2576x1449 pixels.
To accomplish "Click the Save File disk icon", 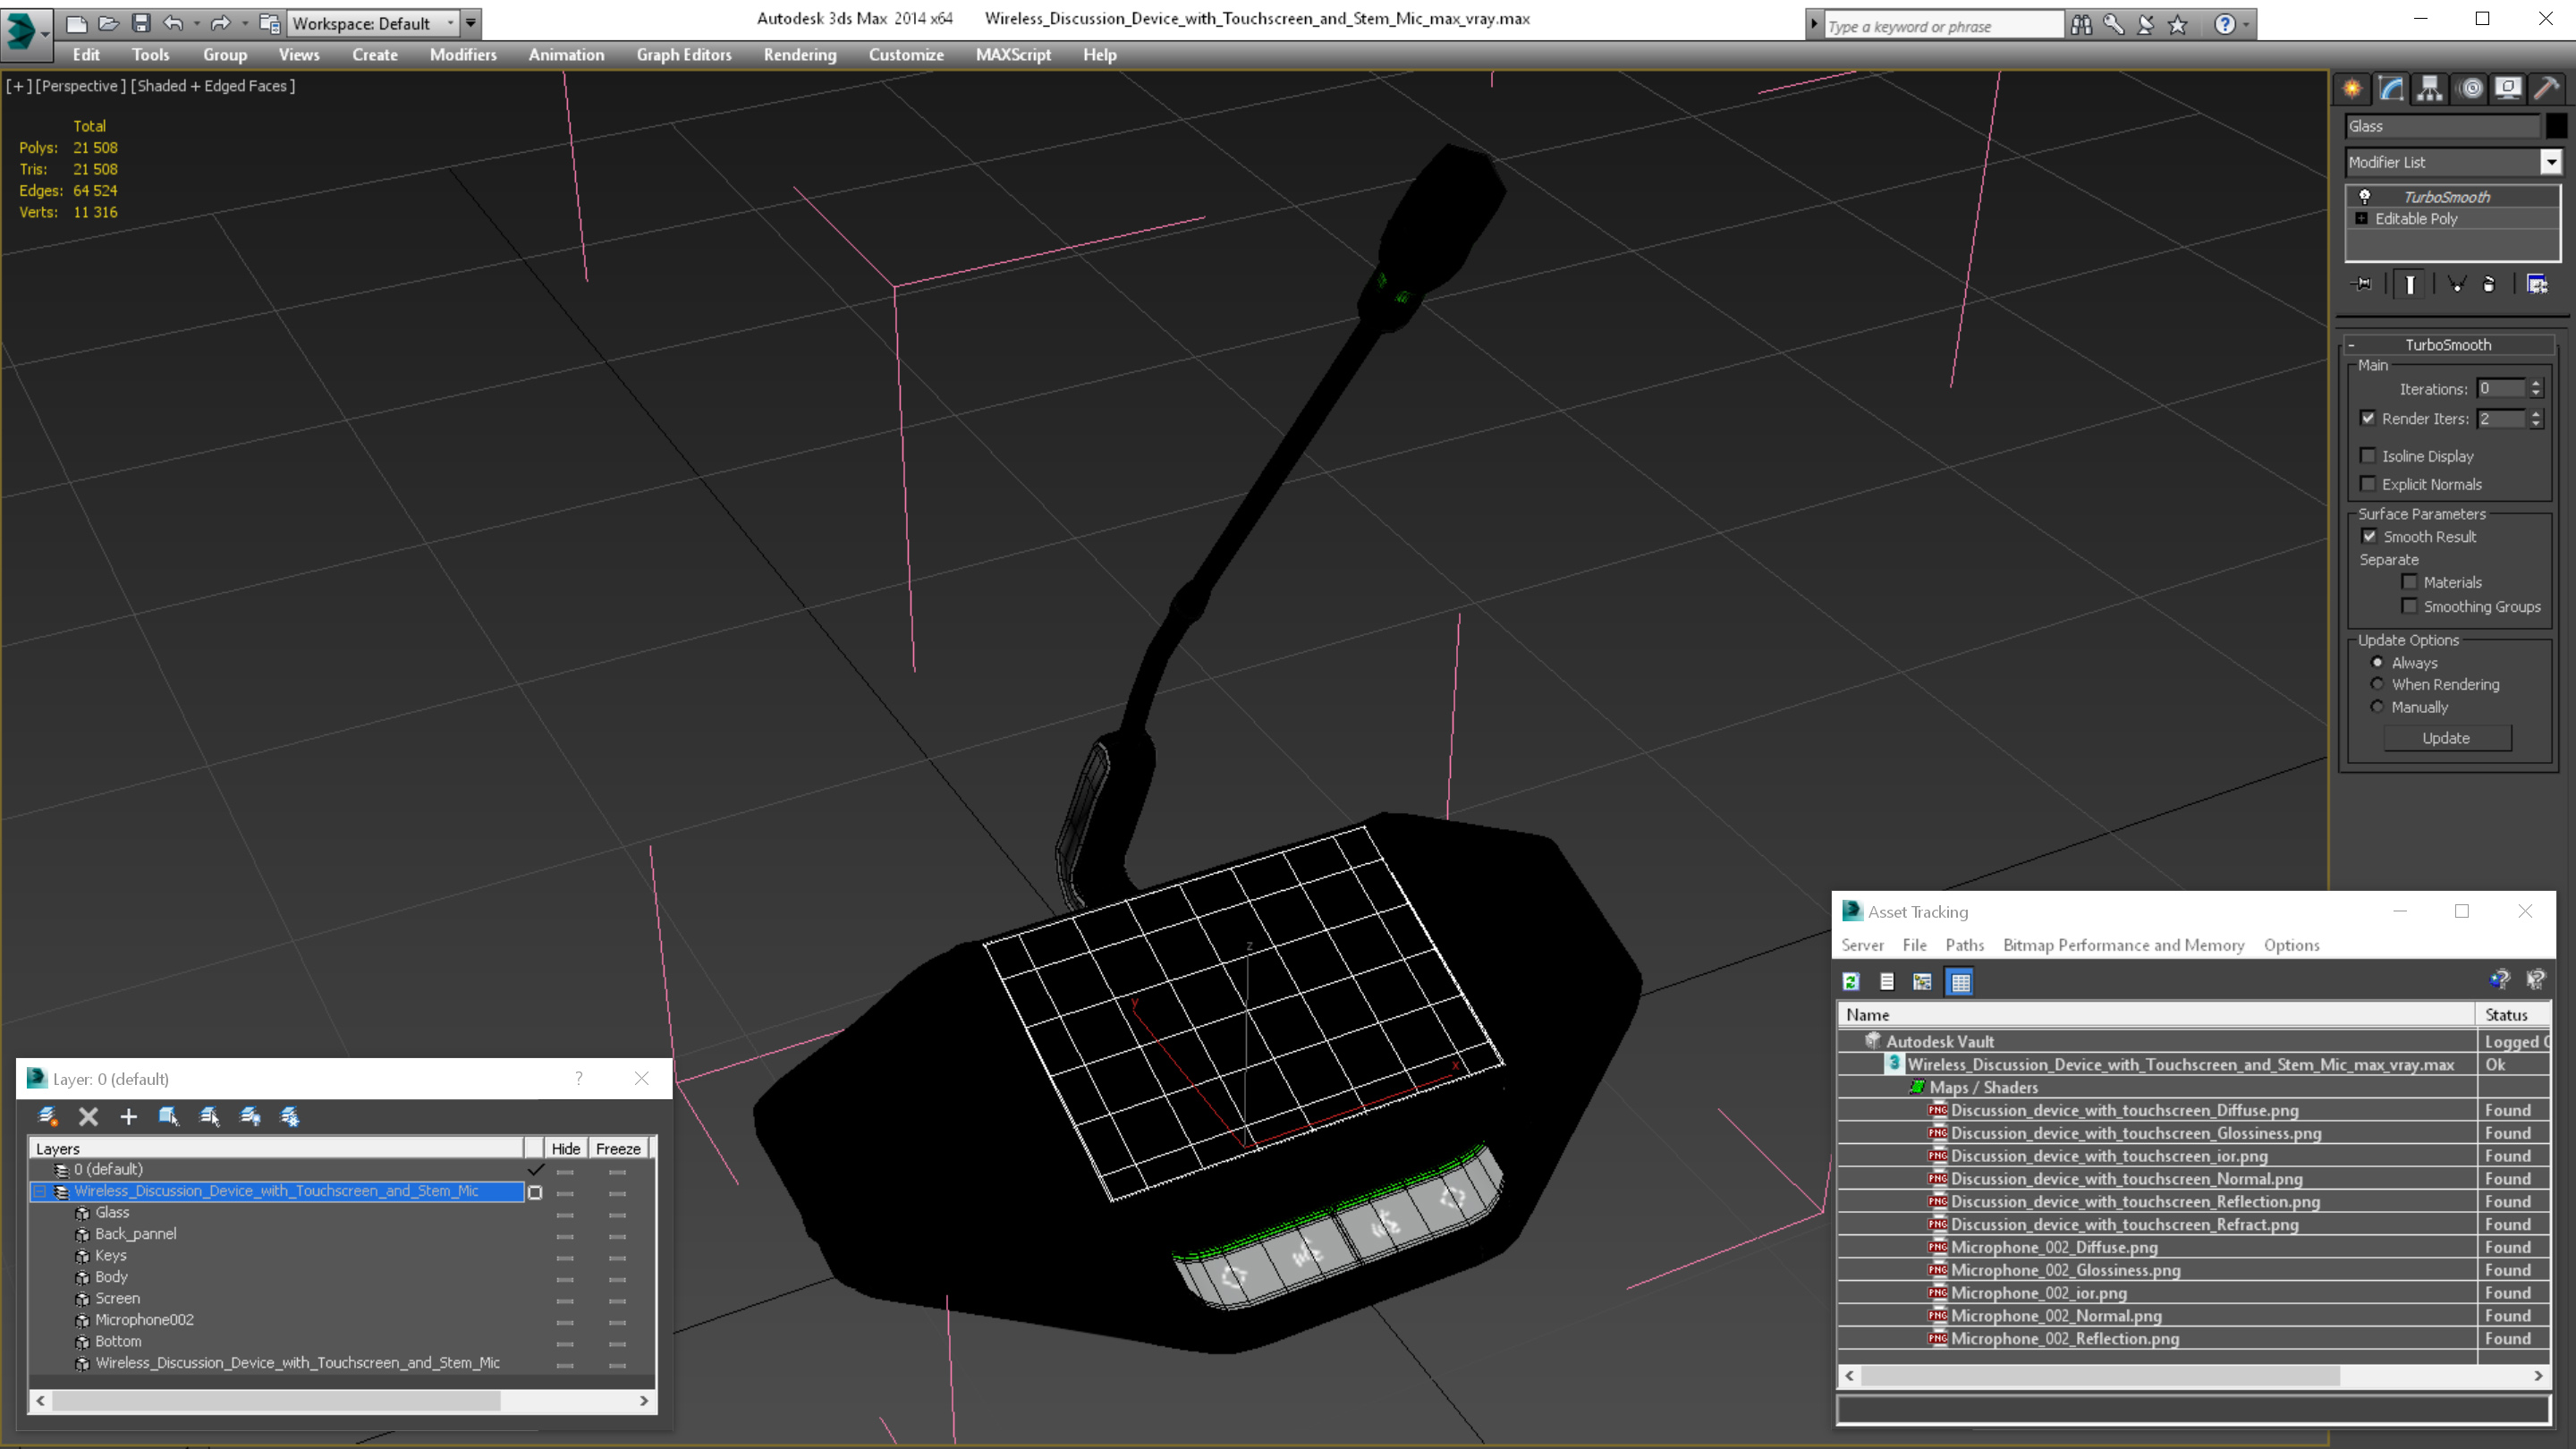I will click(141, 23).
